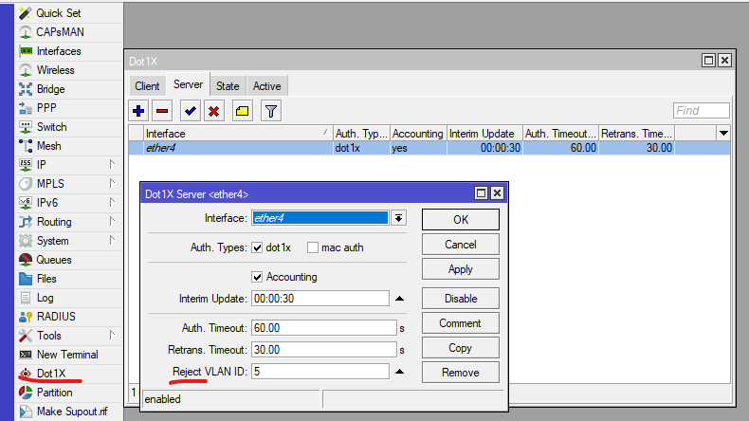Open Mesh menu entry
The height and width of the screenshot is (421, 749).
(48, 146)
